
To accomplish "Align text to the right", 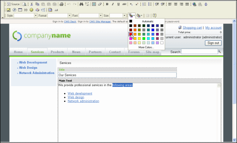I will coord(181,4).
